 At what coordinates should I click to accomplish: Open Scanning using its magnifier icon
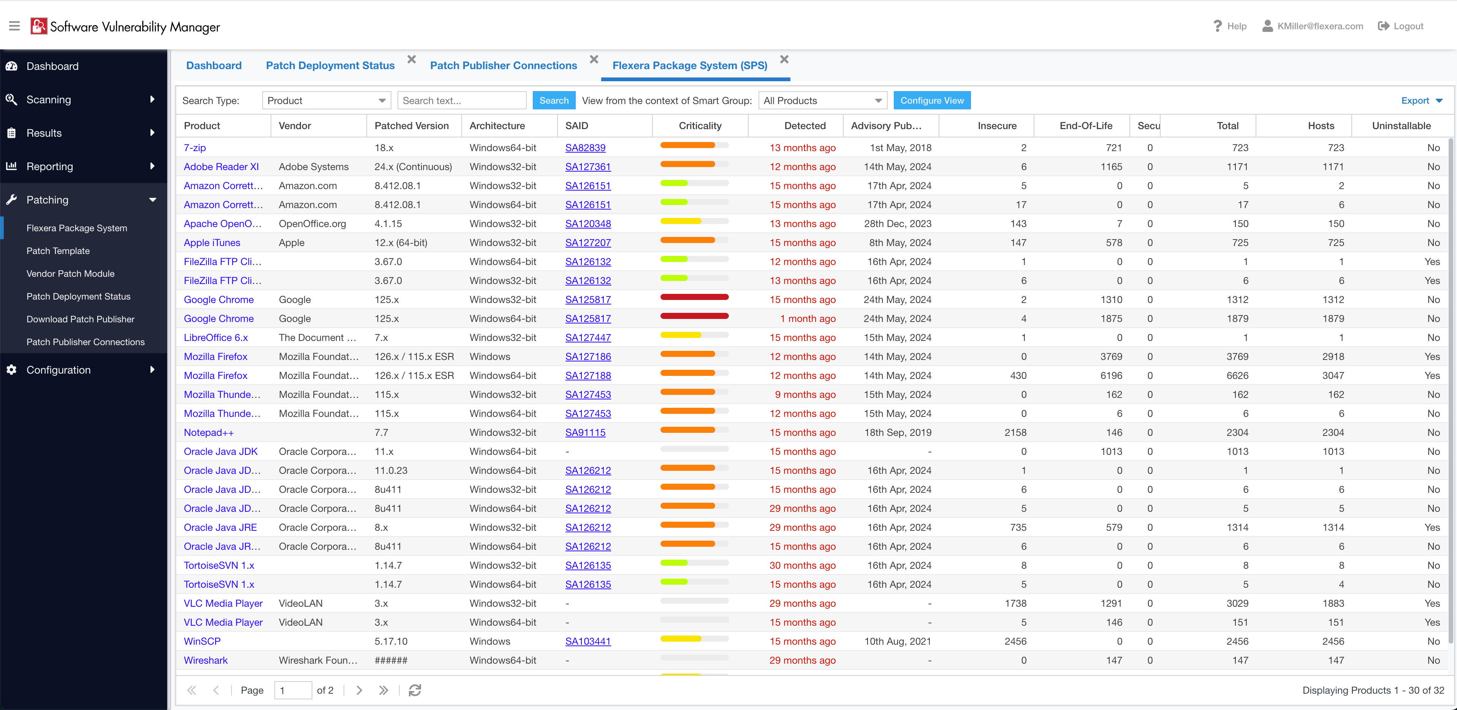pos(12,99)
